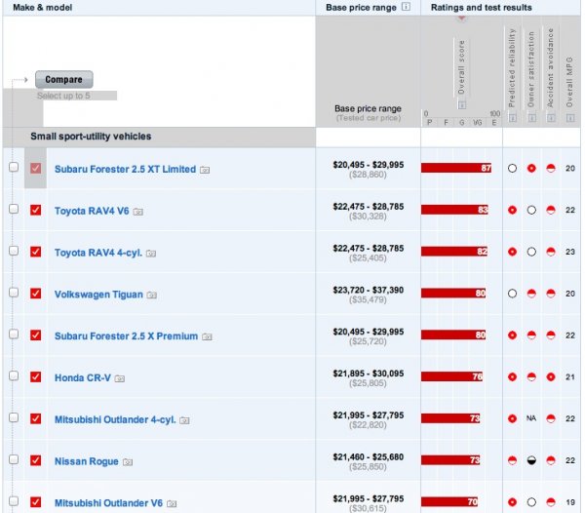Image resolution: width=585 pixels, height=513 pixels.
Task: Open photo icon next to Honda CR-V
Action: coord(121,377)
